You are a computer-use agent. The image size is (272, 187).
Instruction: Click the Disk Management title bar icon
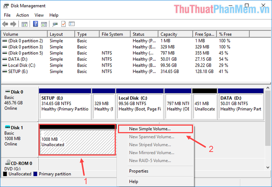pyautogui.click(x=6, y=6)
